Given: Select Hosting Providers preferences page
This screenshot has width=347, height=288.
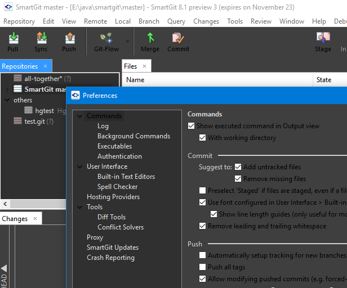Looking at the screenshot, I should (113, 197).
